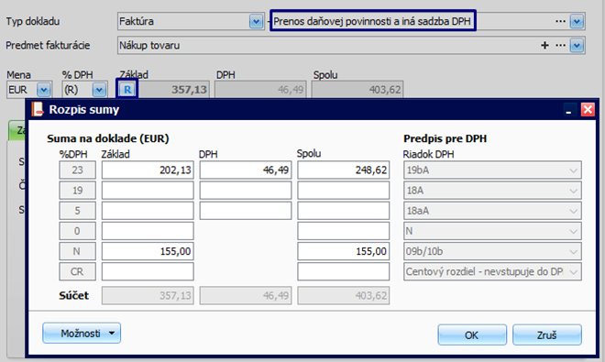Image resolution: width=605 pixels, height=362 pixels.
Task: Expand the 09b/10b Riadok DPH combo box
Action: coord(492,252)
